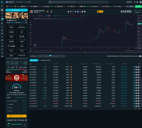Viewport: 142px width, 128px height.
Task: Open user account icon in top bar
Action: pos(135,2)
